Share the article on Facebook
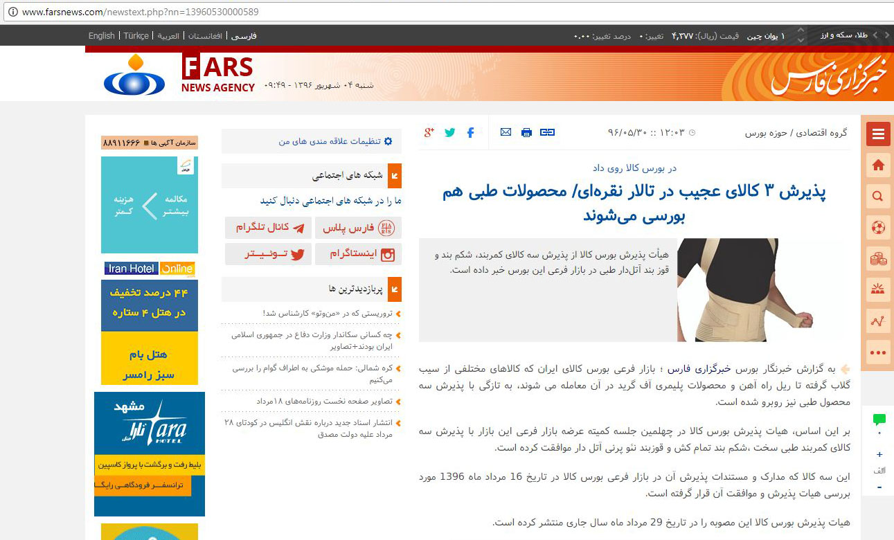Viewport: 894px width, 540px height. click(471, 132)
